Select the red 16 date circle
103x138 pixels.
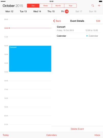(x=67, y=12)
